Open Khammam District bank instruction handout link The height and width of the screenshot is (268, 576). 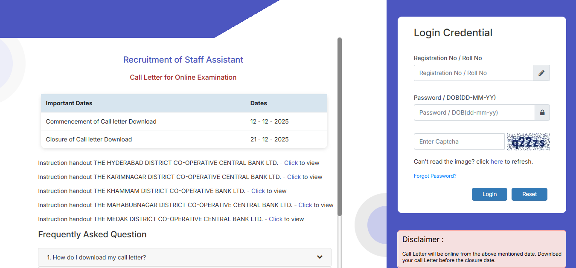pos(258,191)
